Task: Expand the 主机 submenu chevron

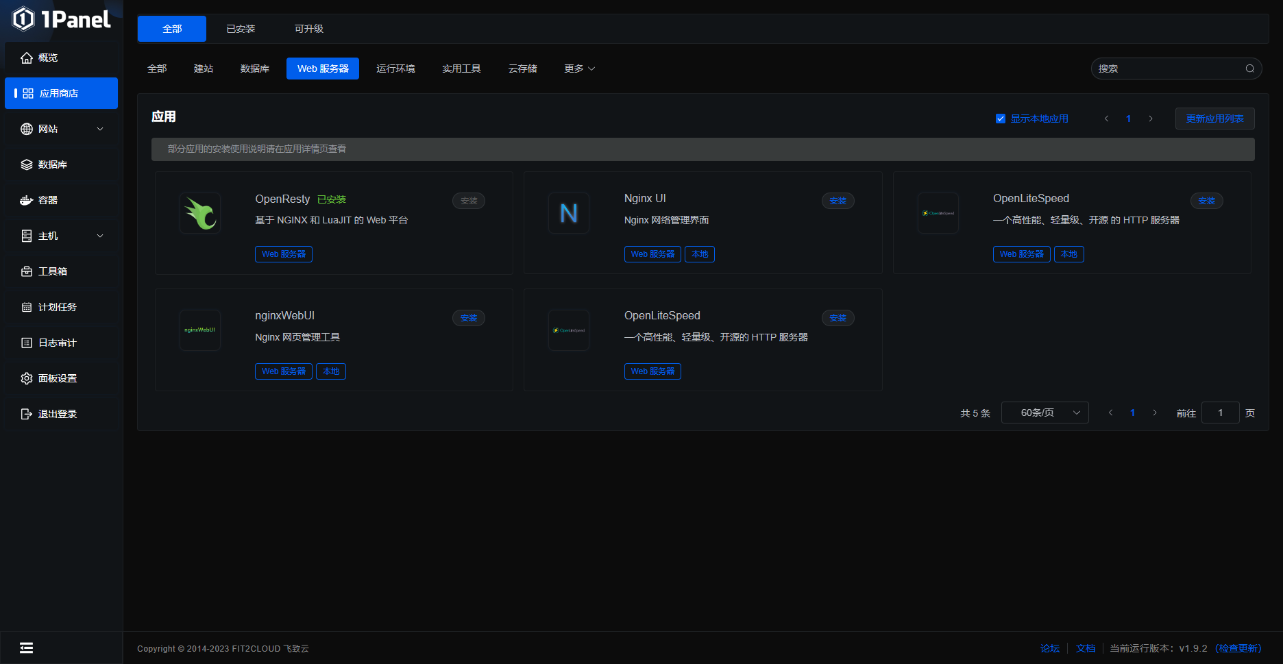Action: (x=100, y=236)
